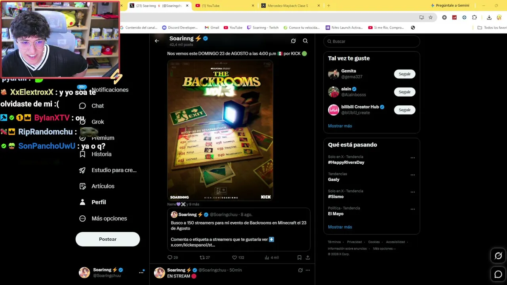This screenshot has height=285, width=507.
Task: Open more options for Gasly trend
Action: 413,175
